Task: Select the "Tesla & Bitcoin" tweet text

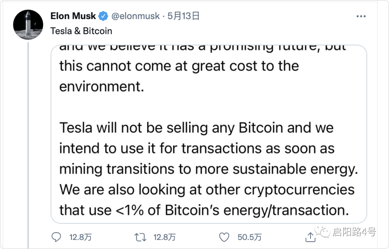Action: point(81,31)
